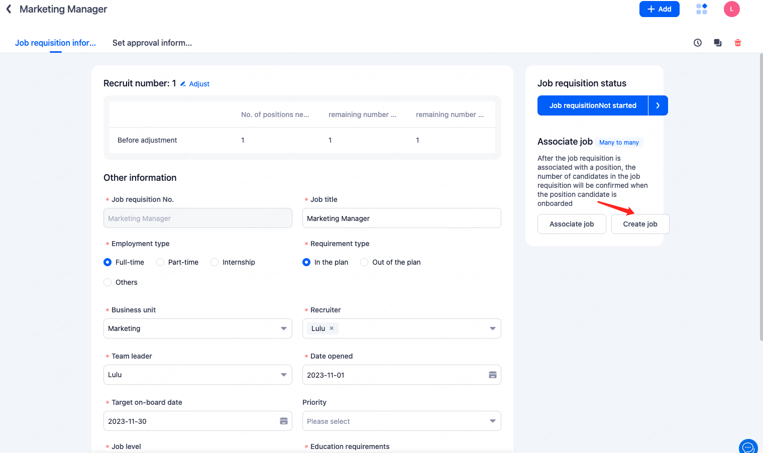This screenshot has width=763, height=453.
Task: Expand the Business unit dropdown
Action: 283,328
